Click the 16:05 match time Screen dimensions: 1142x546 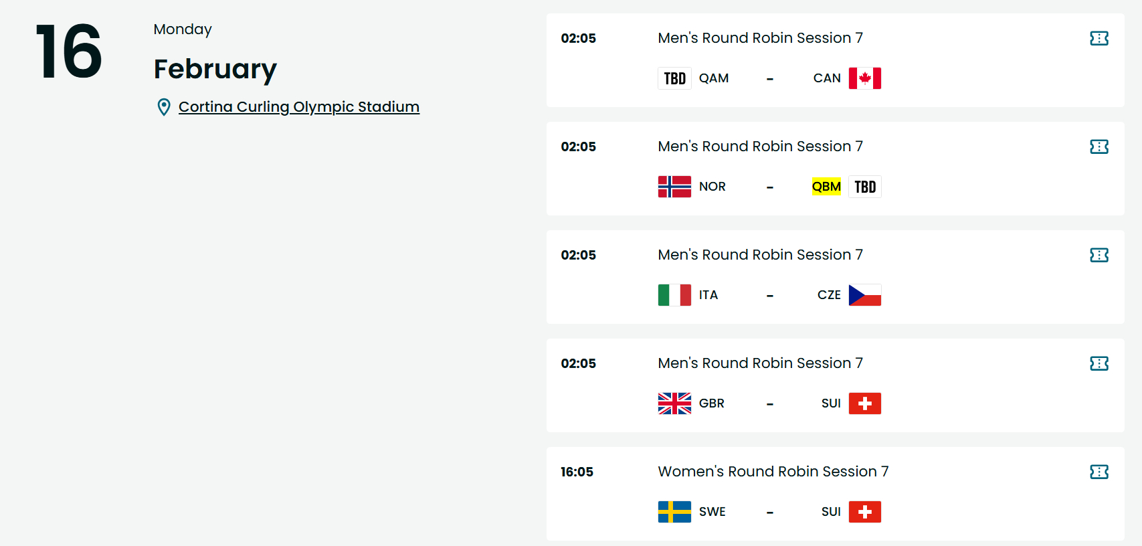577,472
